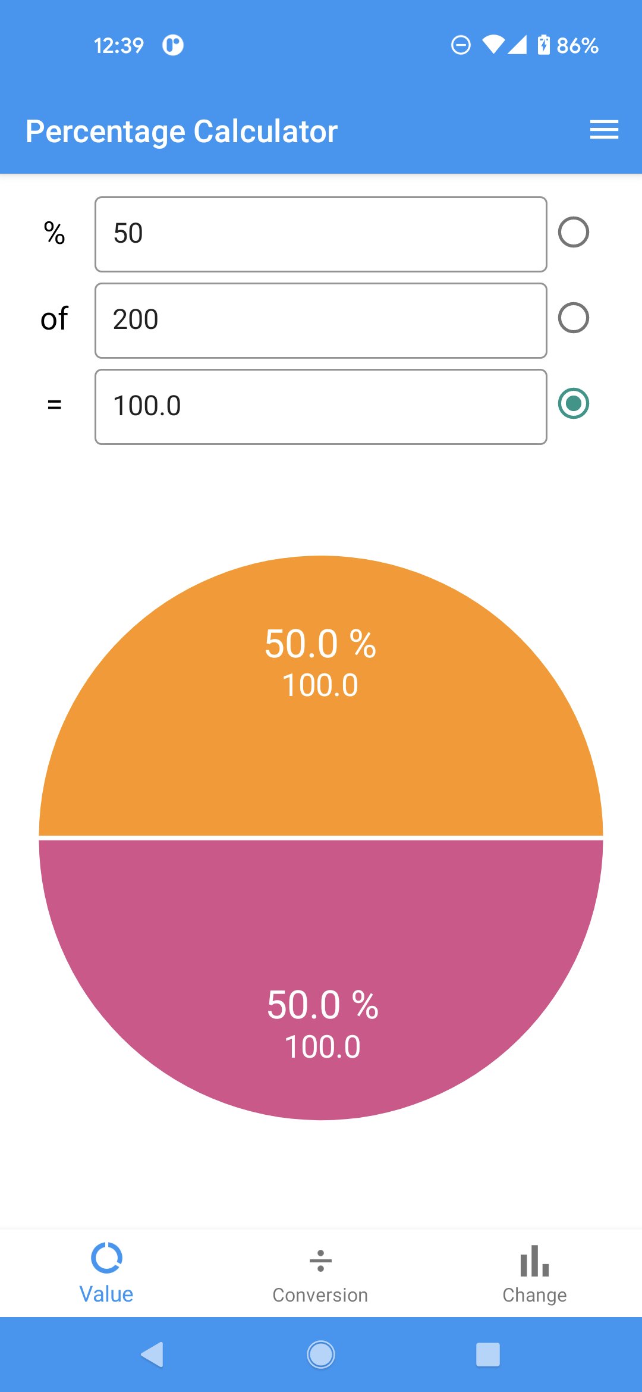Tap the Percentage Calculator title
This screenshot has height=1392, width=642.
[181, 131]
